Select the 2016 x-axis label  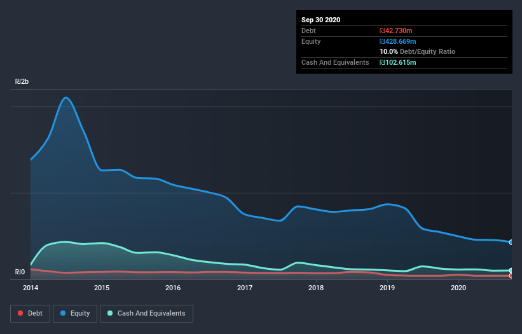coord(173,288)
